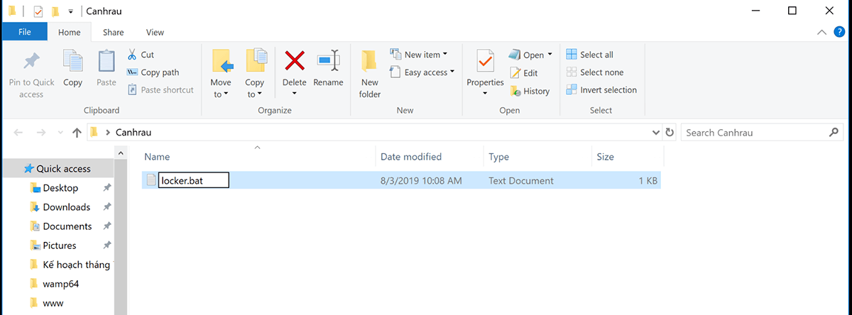Click Select none option
The width and height of the screenshot is (852, 315).
tap(594, 72)
